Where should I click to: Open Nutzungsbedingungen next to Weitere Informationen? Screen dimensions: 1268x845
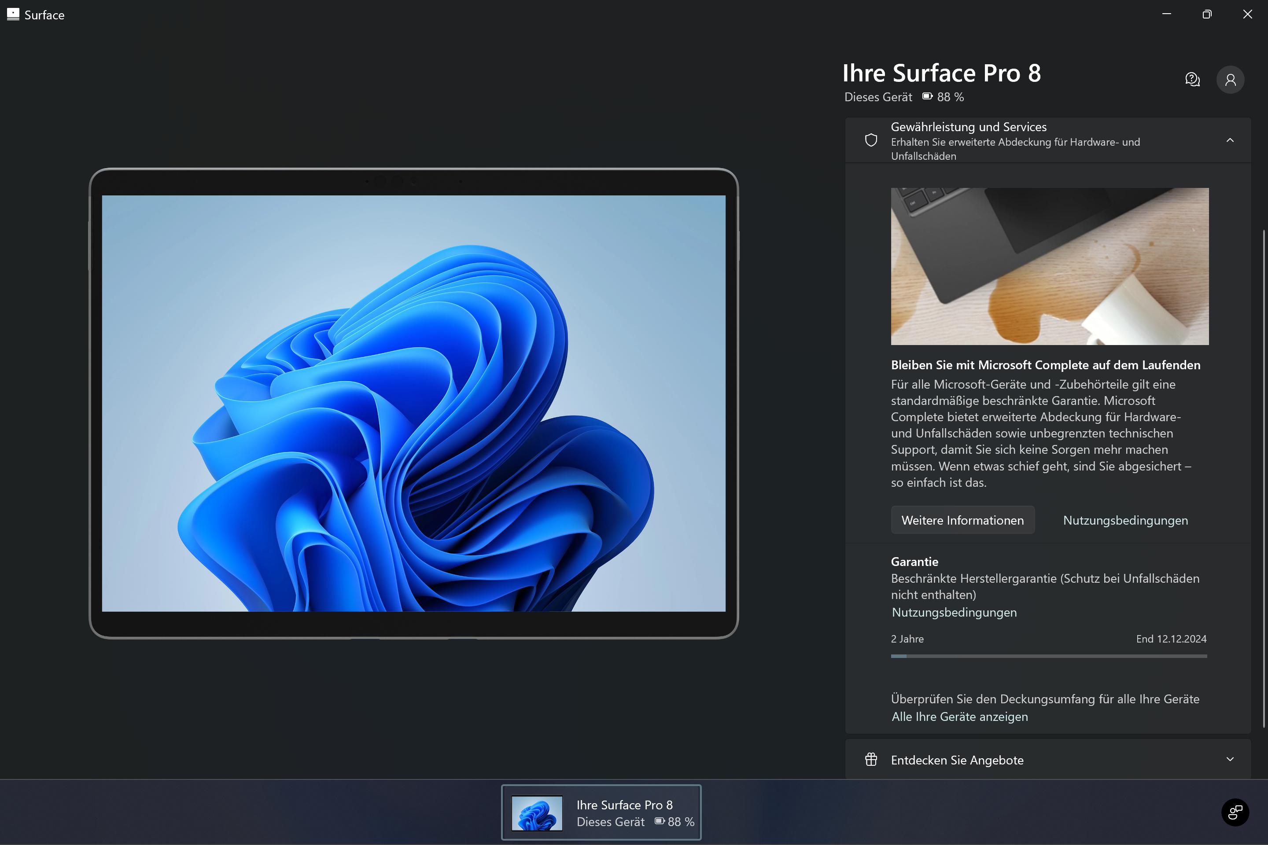tap(1125, 520)
